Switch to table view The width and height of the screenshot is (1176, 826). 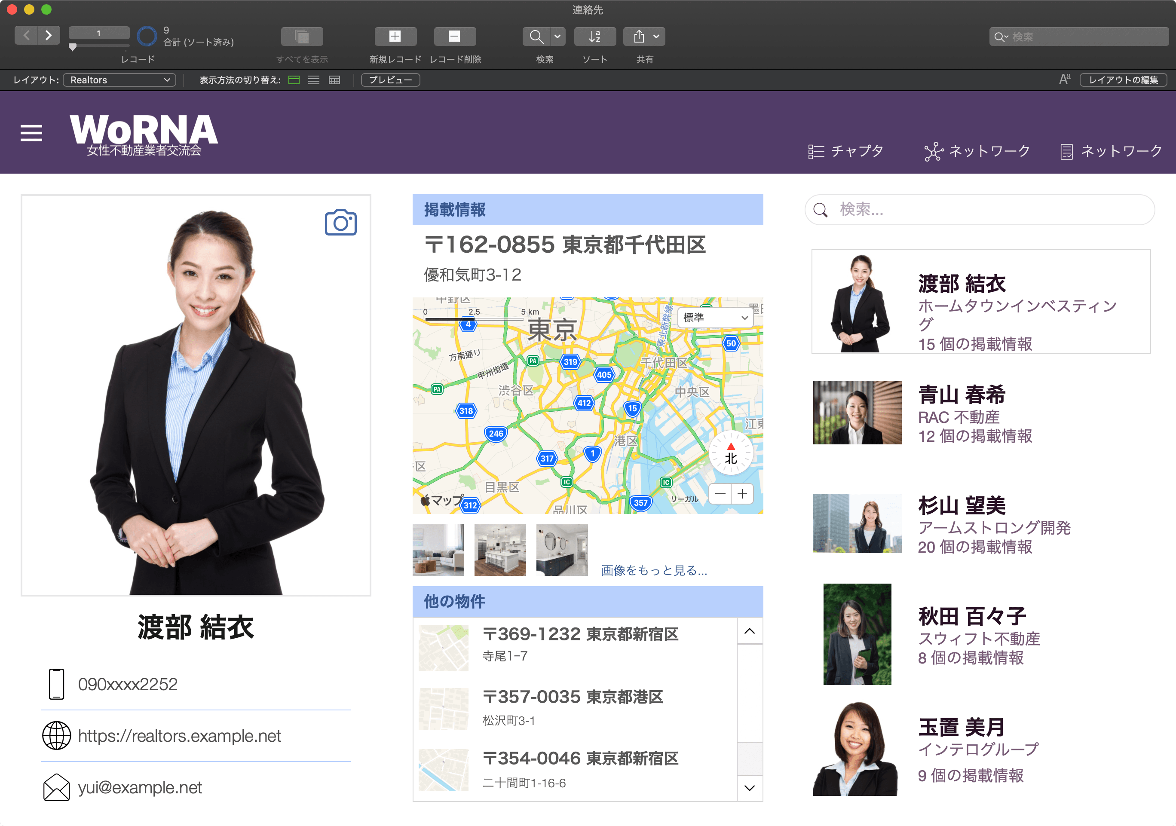pos(334,80)
